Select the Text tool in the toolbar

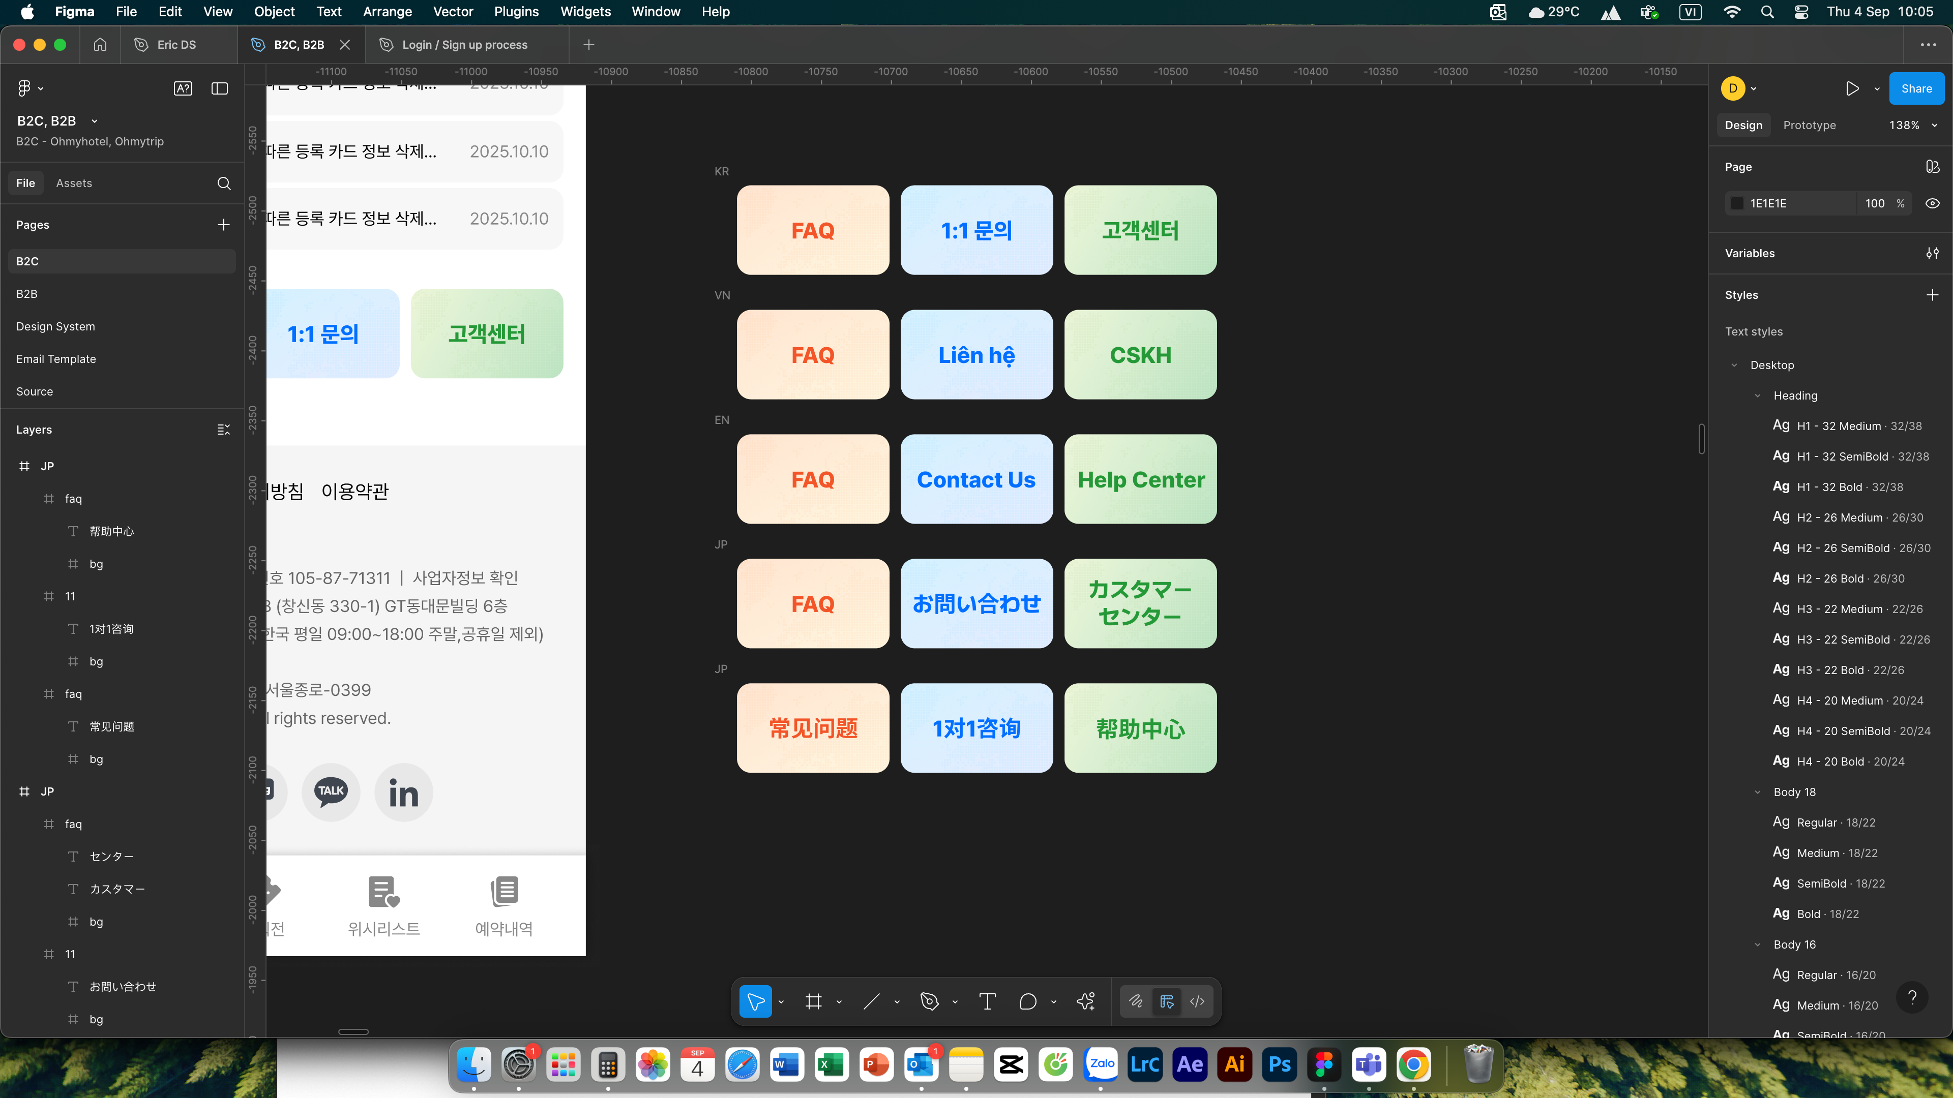pos(987,1002)
